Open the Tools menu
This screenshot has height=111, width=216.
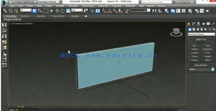20,6
